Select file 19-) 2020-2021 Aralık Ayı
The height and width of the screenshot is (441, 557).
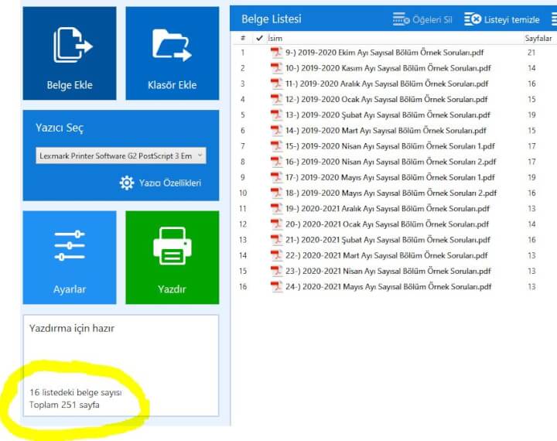(x=388, y=209)
